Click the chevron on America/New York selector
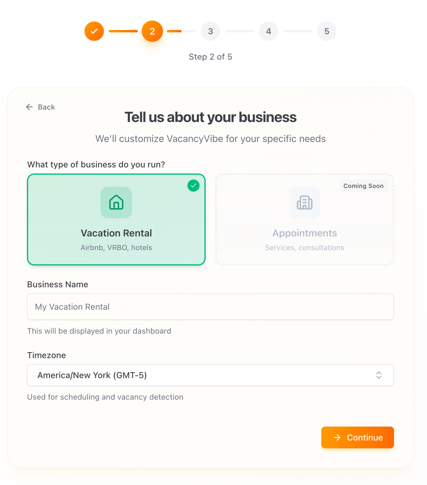 [x=379, y=375]
